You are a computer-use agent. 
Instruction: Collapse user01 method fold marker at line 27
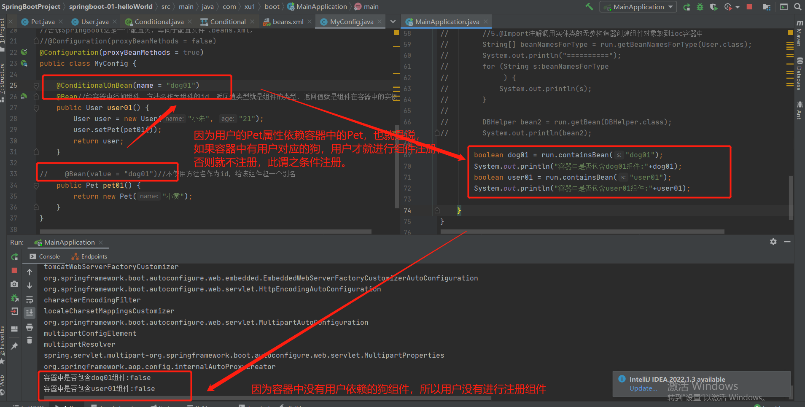point(36,108)
